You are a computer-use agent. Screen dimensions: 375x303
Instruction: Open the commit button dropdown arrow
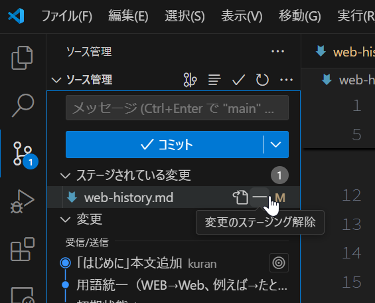tap(275, 145)
